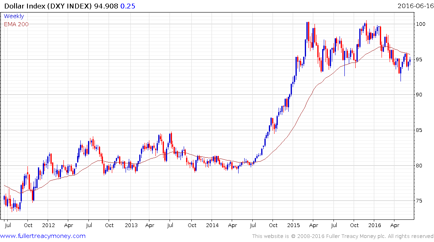
Task: Click the 2015 year axis label
Action: coord(294,225)
